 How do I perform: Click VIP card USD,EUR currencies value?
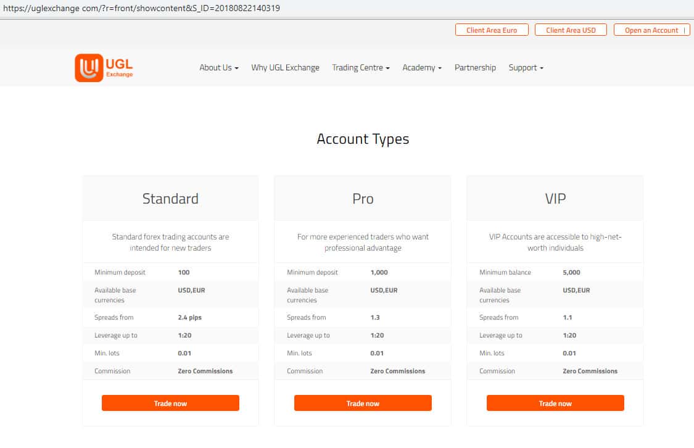click(576, 291)
